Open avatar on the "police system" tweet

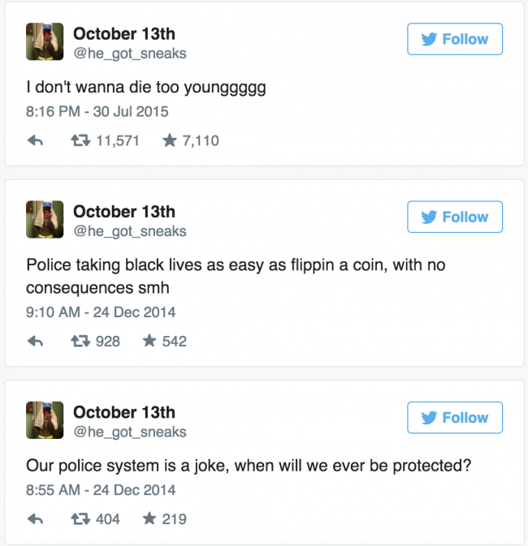[x=45, y=420]
